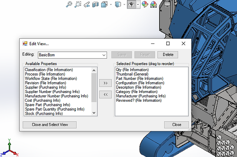Minimize the Edit View dialog
Viewport: 237px width, 157px height.
[x=153, y=43]
